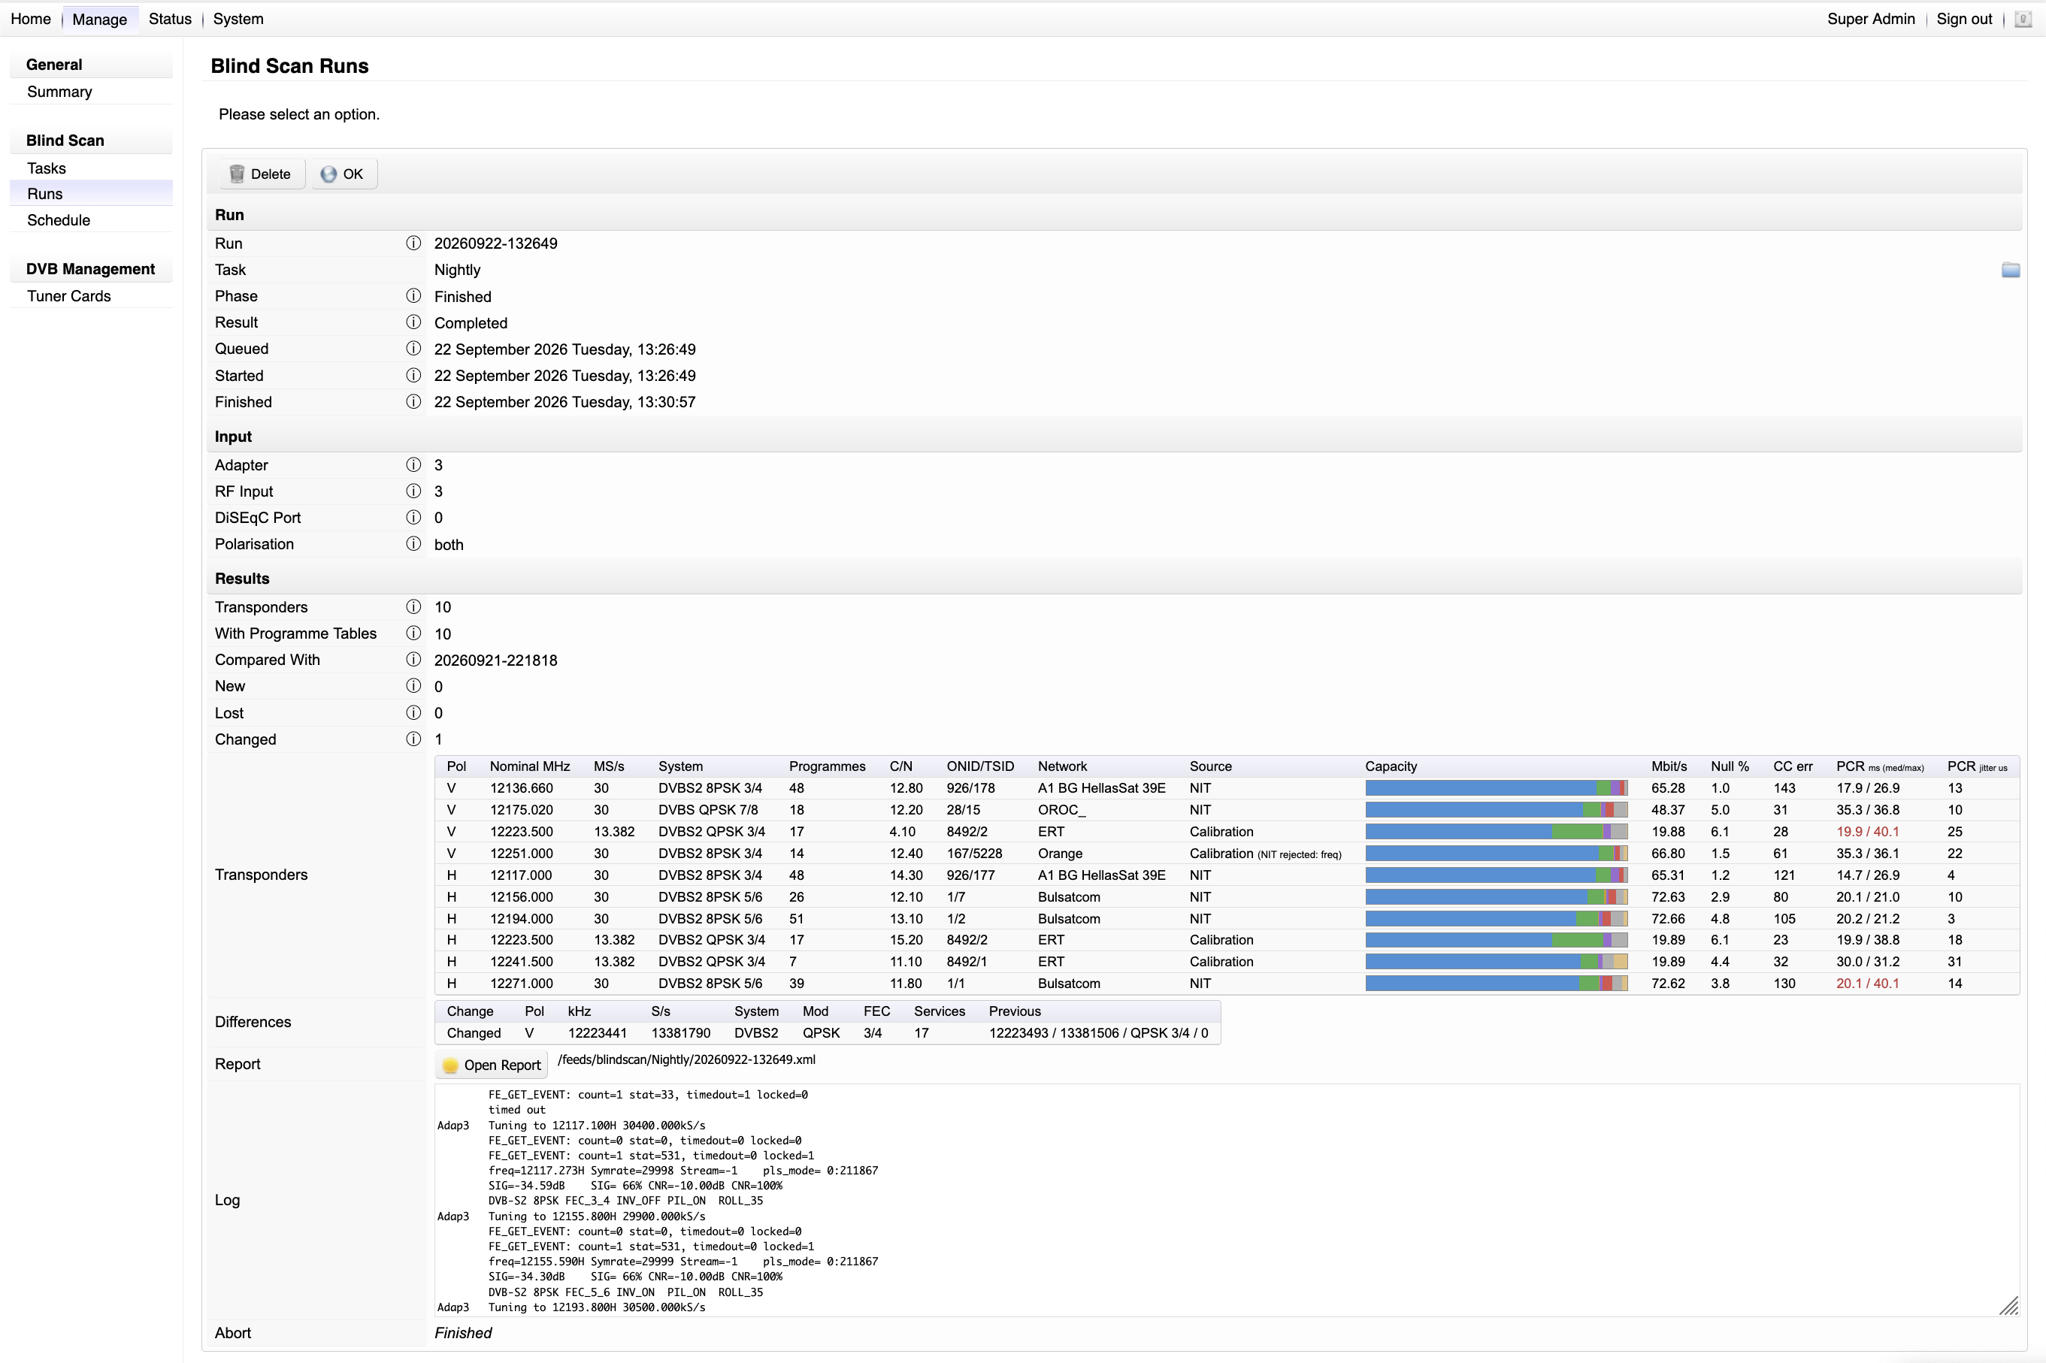This screenshot has width=2046, height=1363.
Task: Click the info icon beside Phase
Action: point(413,296)
